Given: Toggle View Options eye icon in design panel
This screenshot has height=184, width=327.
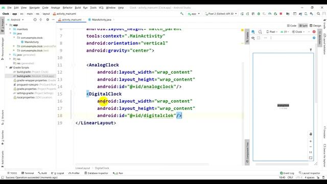Looking at the screenshot, I should 253,38.
